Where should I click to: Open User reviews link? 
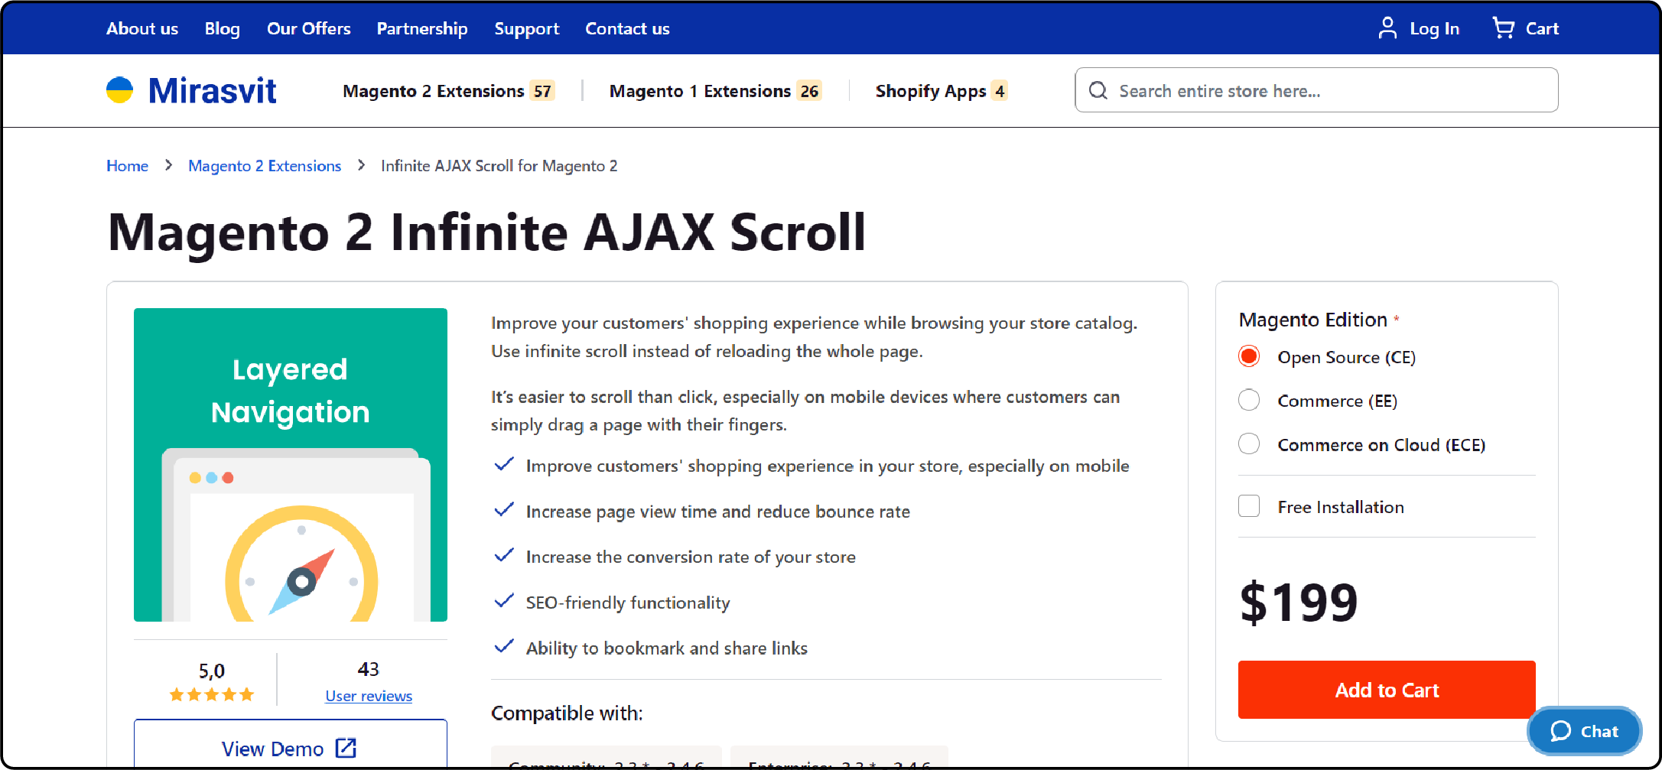369,696
